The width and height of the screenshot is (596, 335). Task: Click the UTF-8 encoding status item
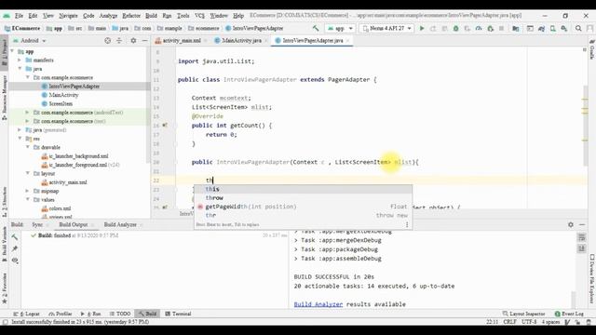pyautogui.click(x=529, y=322)
